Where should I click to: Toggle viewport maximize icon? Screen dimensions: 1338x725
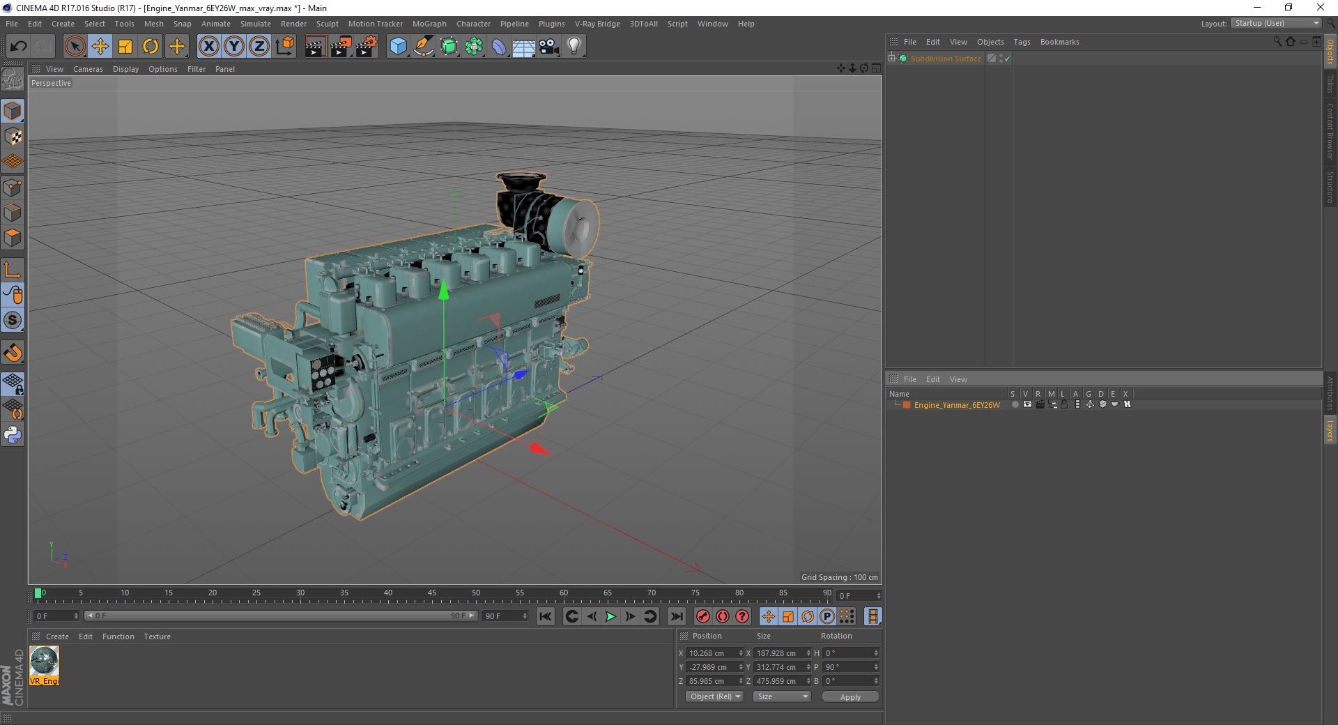click(x=876, y=68)
